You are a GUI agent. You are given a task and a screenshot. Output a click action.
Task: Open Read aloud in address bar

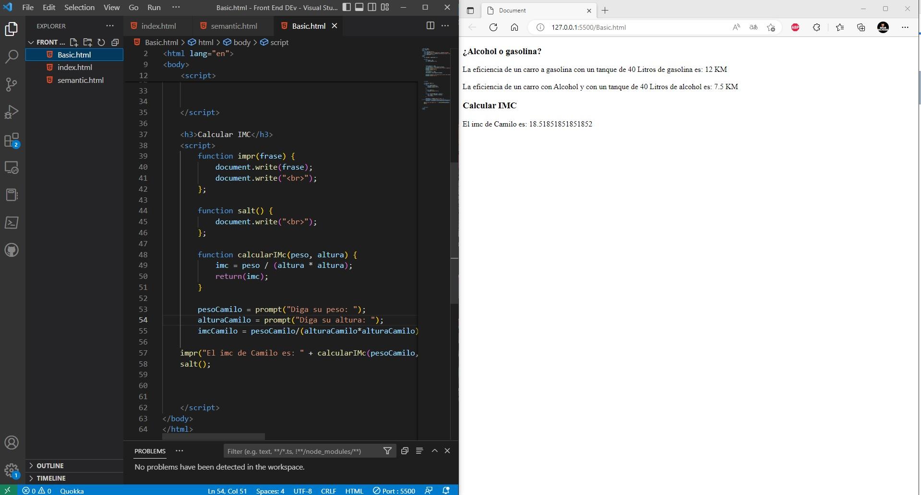(x=736, y=27)
